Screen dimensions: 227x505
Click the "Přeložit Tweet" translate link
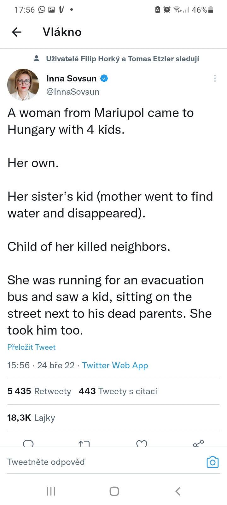click(x=32, y=347)
